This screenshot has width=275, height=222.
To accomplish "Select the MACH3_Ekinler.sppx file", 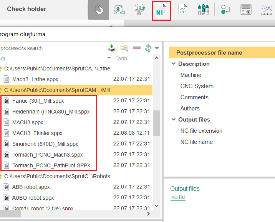I will (37, 133).
